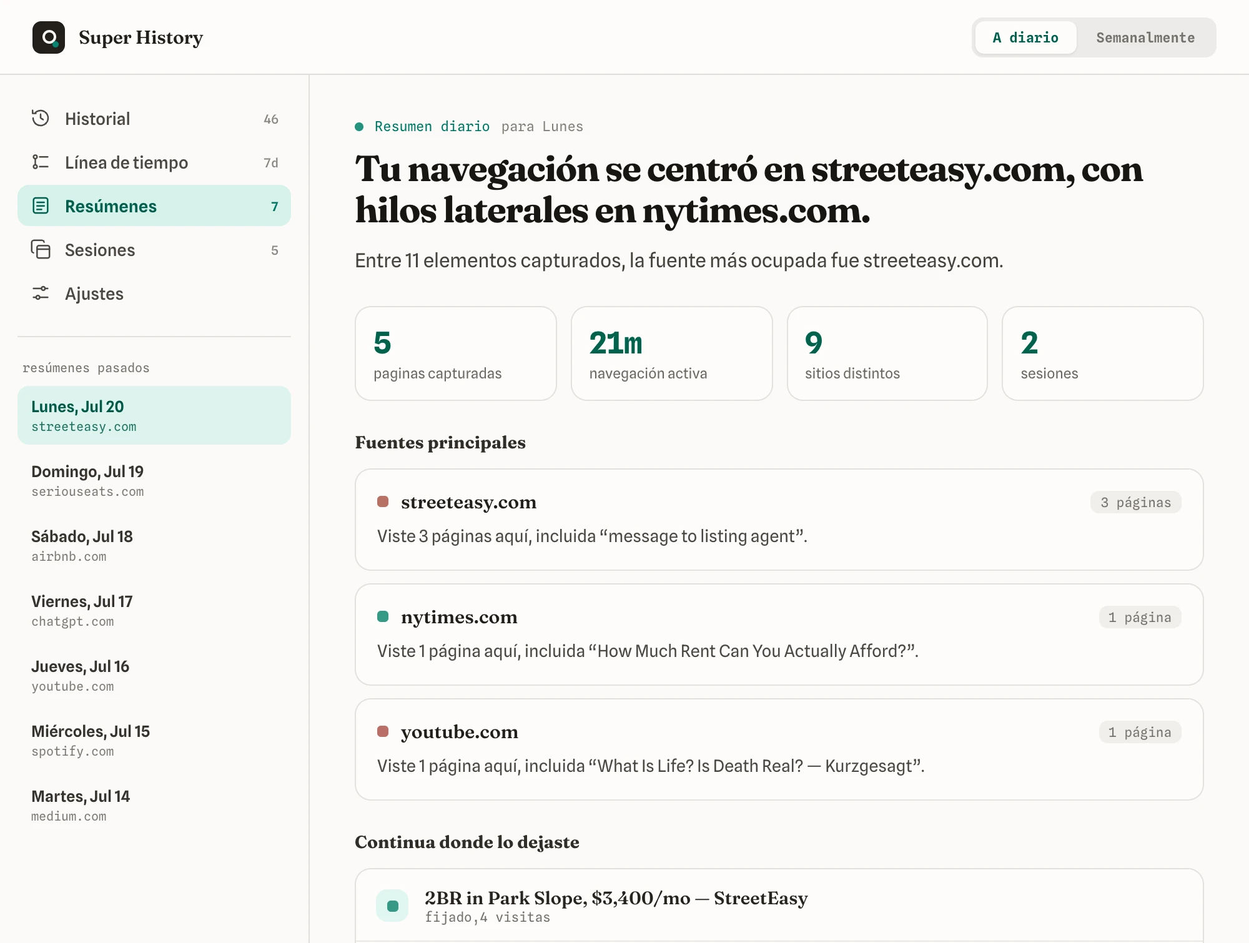This screenshot has height=943, width=1249.
Task: Click the Línea de tiempo icon
Action: tap(41, 162)
